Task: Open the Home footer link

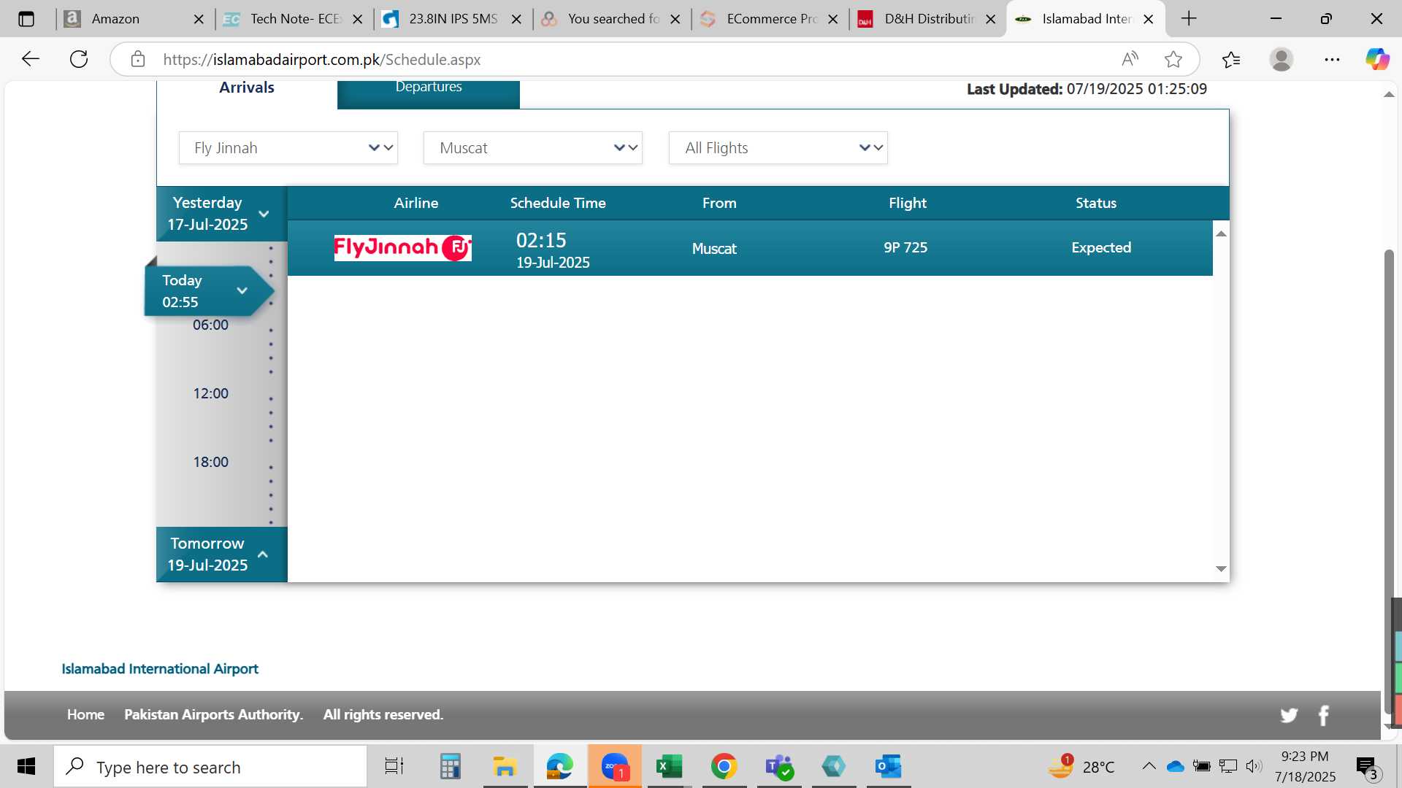Action: pos(85,715)
